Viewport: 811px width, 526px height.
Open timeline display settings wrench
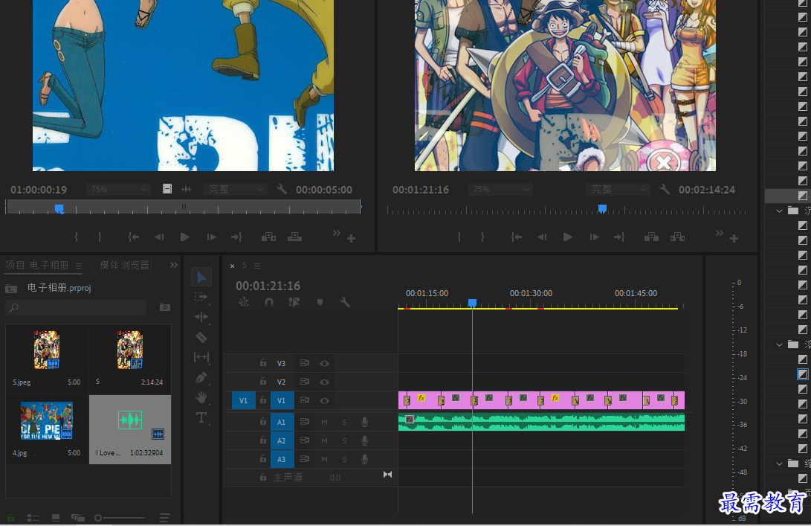click(344, 302)
